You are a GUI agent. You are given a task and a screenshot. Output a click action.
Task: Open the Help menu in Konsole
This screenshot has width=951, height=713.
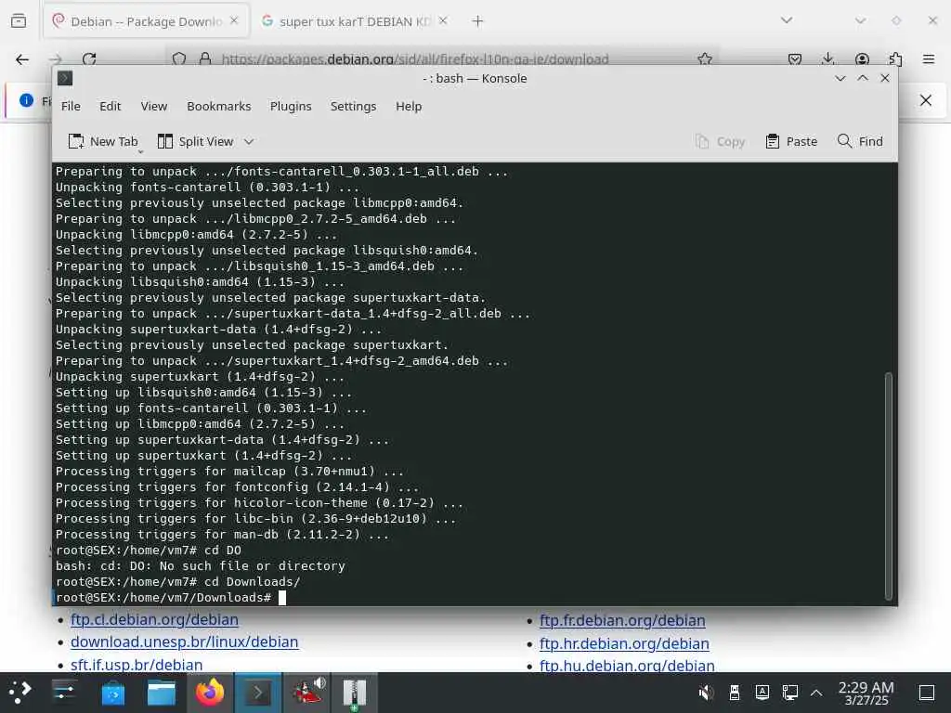pos(409,106)
